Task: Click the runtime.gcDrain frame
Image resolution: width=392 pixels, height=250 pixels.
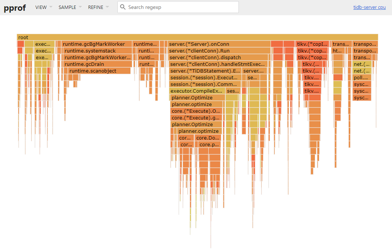Action: tap(97, 64)
